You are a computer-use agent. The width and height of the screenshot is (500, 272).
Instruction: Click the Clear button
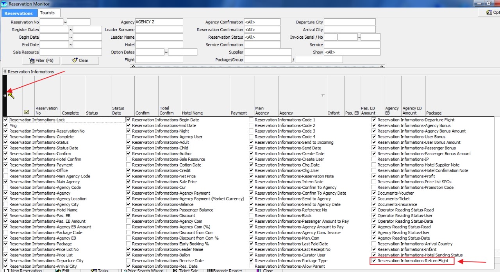coord(80,61)
